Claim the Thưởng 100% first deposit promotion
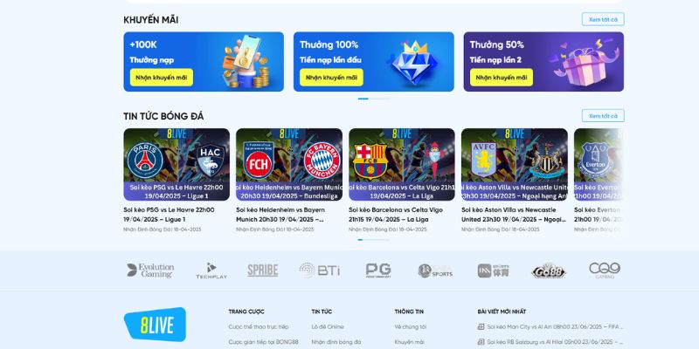 [331, 78]
